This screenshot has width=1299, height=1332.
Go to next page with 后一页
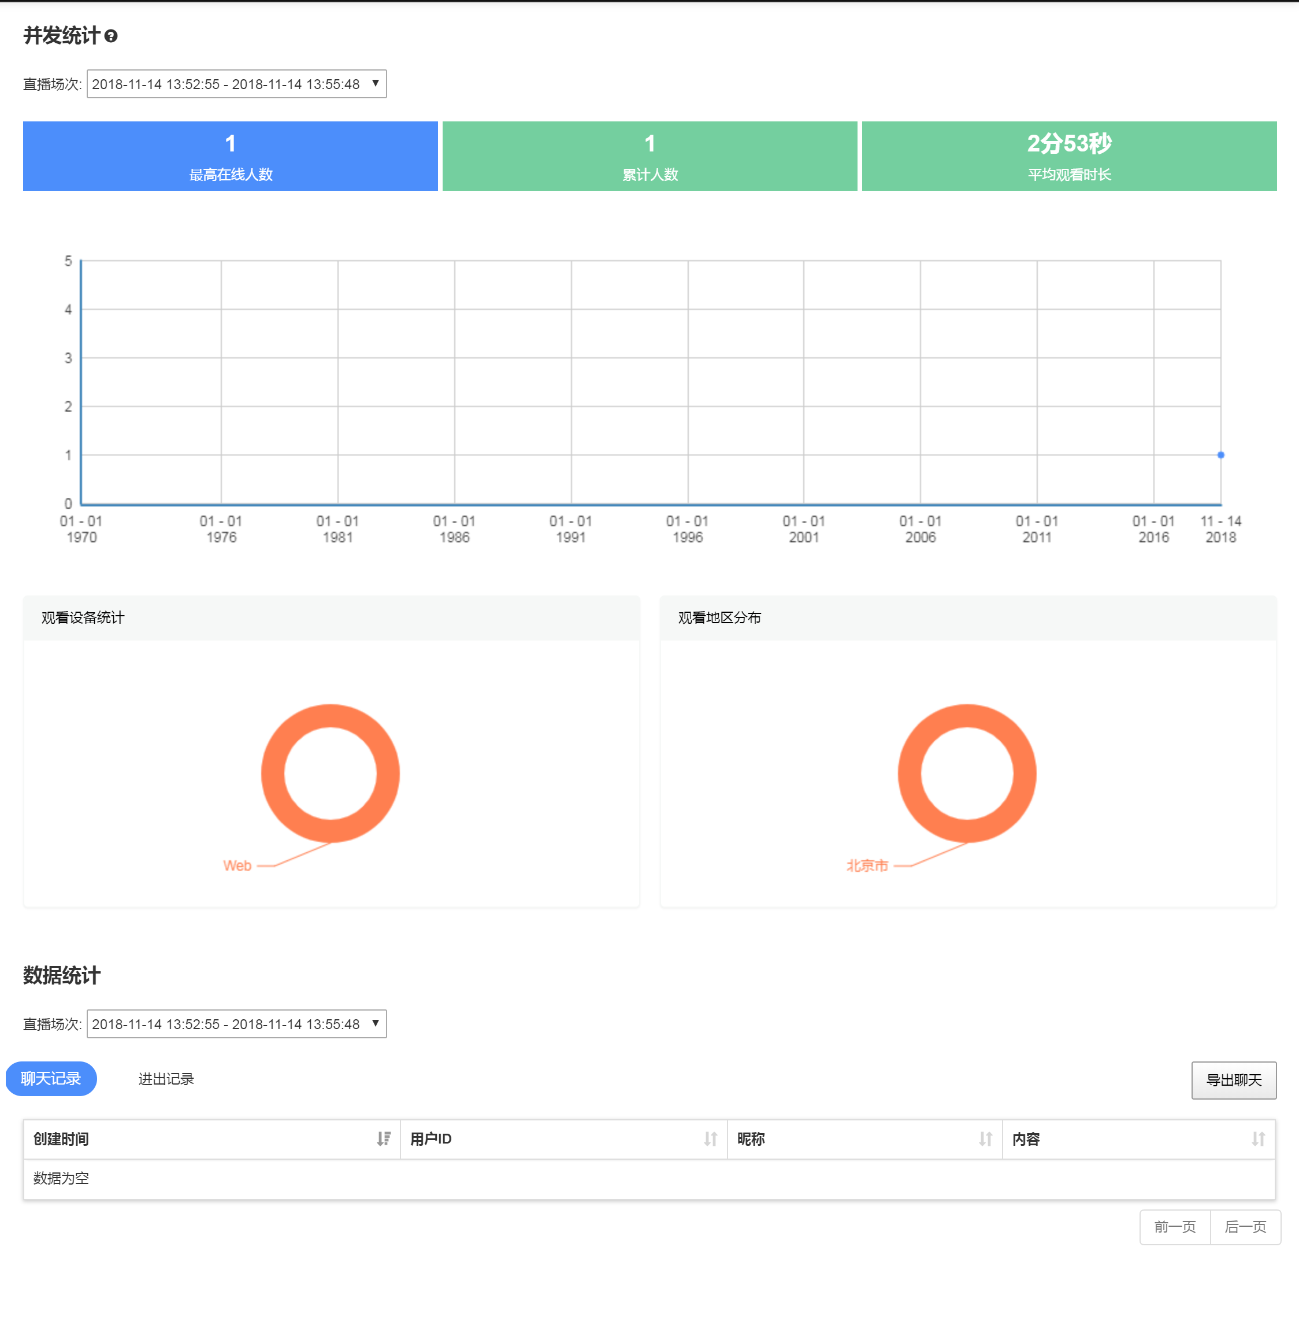(1245, 1227)
